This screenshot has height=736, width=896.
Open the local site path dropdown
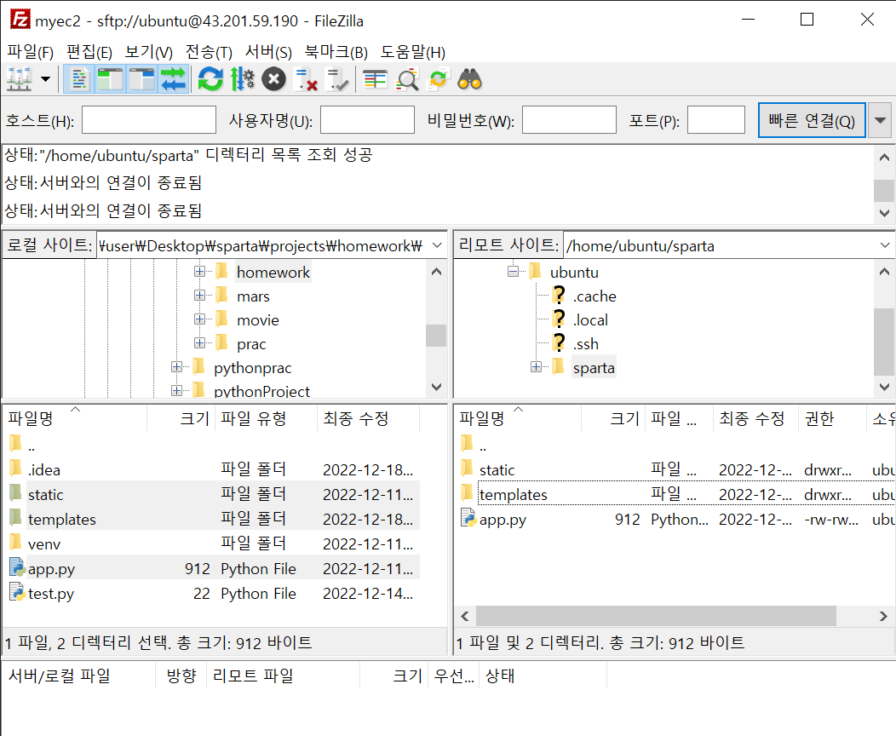coord(437,245)
